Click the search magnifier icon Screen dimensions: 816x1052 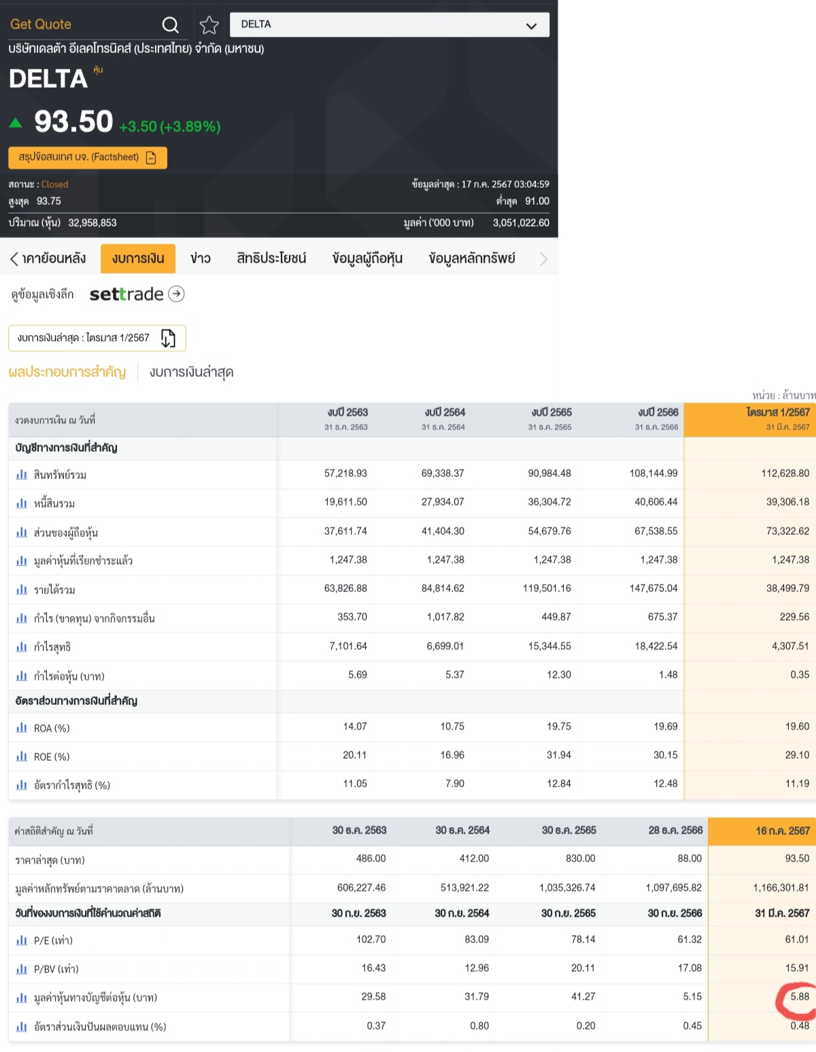click(170, 25)
